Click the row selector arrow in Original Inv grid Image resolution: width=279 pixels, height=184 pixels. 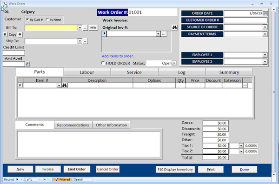click(104, 33)
